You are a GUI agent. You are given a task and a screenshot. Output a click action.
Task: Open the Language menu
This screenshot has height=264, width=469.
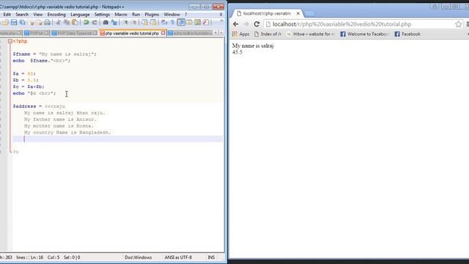(x=80, y=15)
